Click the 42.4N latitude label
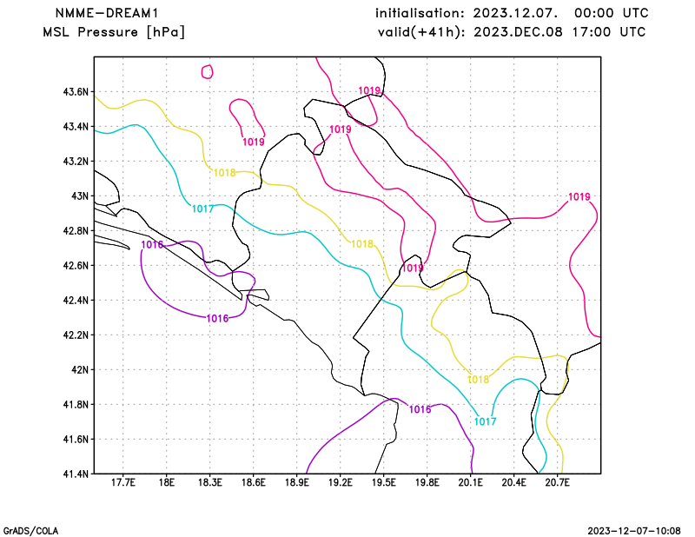Image resolution: width=695 pixels, height=537 pixels. point(76,300)
